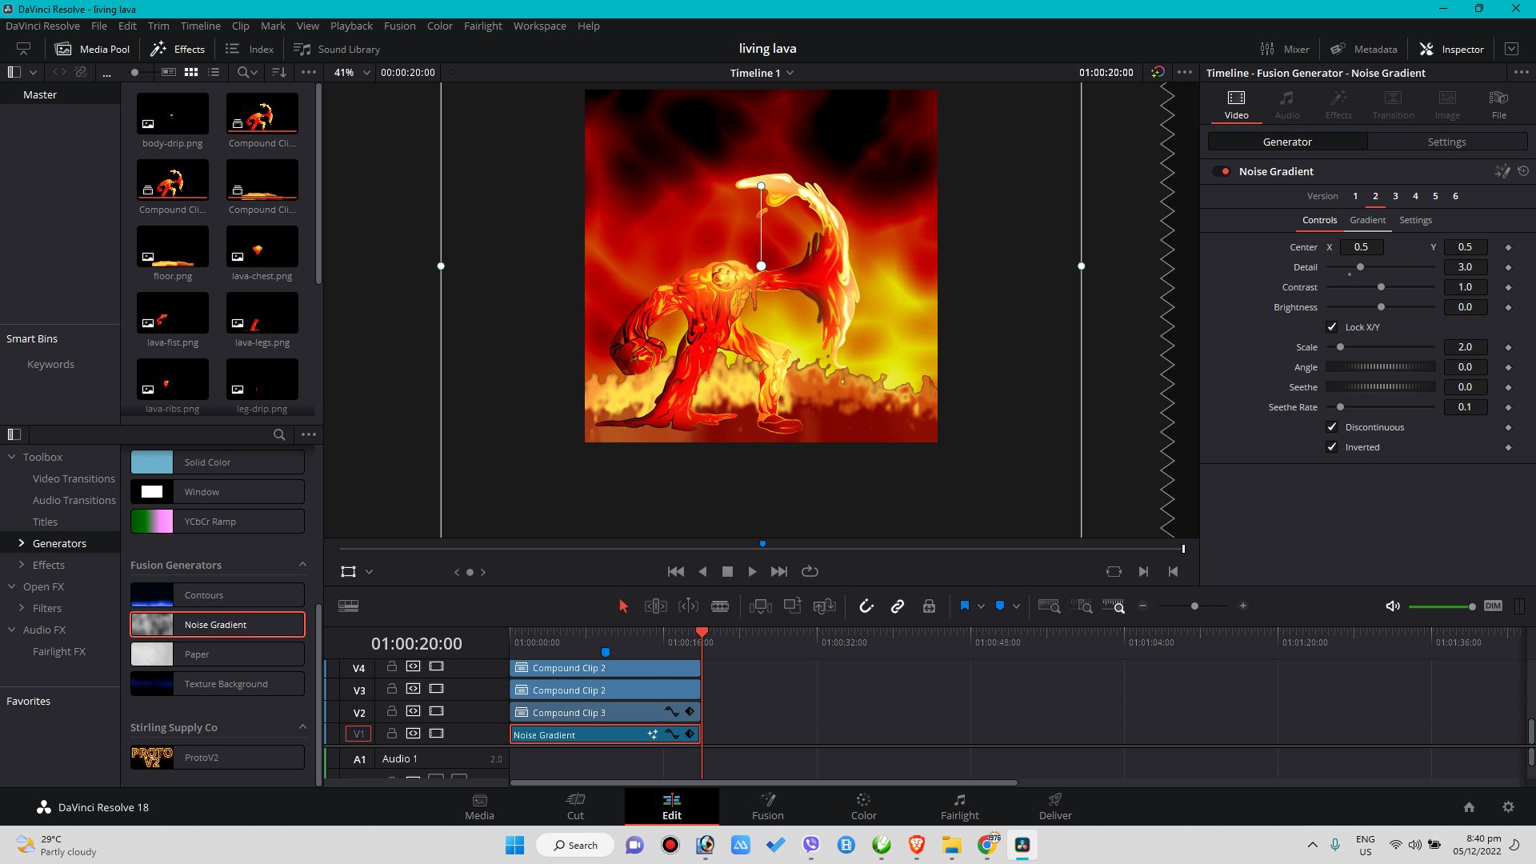1536x864 pixels.
Task: Collapse the Toolbox tree
Action: [x=12, y=457]
